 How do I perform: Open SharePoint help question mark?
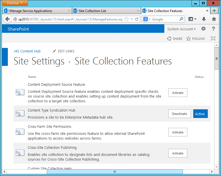(x=213, y=29)
